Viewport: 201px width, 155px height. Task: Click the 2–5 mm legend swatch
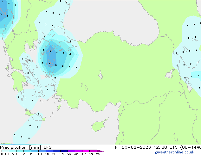coord(27,151)
